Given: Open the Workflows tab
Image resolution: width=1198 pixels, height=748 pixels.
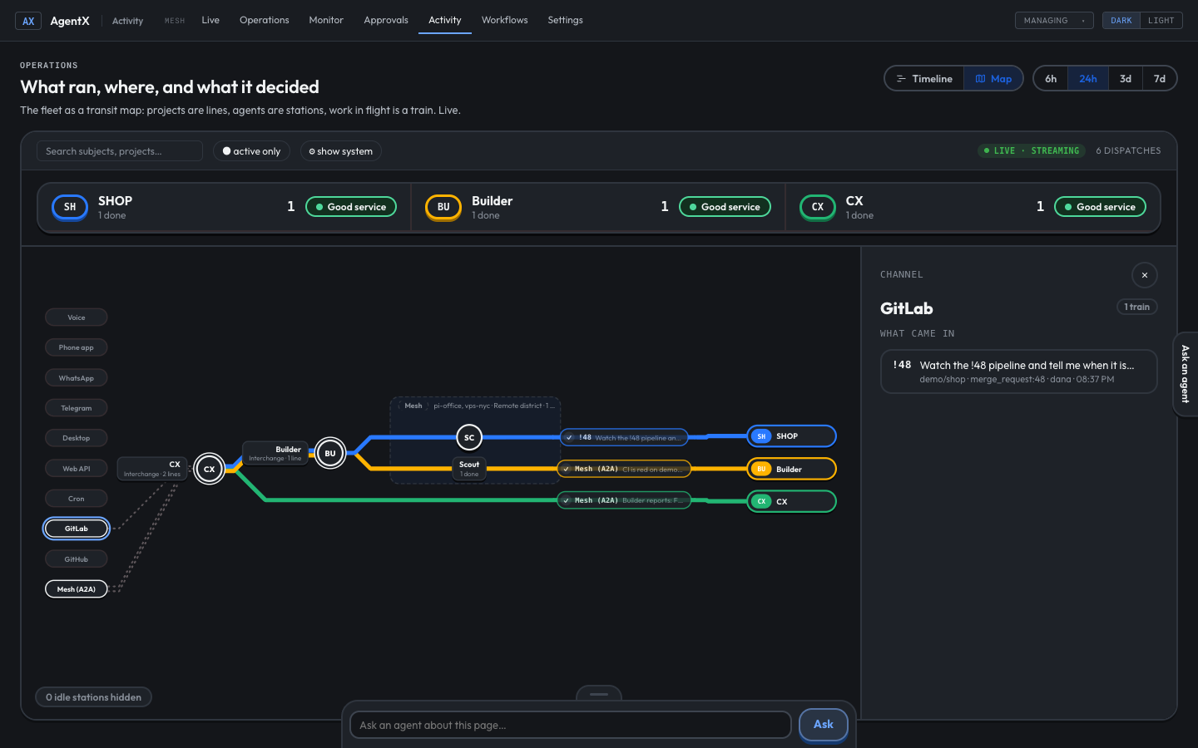Looking at the screenshot, I should coord(504,20).
